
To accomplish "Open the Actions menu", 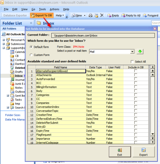I will (55, 9).
